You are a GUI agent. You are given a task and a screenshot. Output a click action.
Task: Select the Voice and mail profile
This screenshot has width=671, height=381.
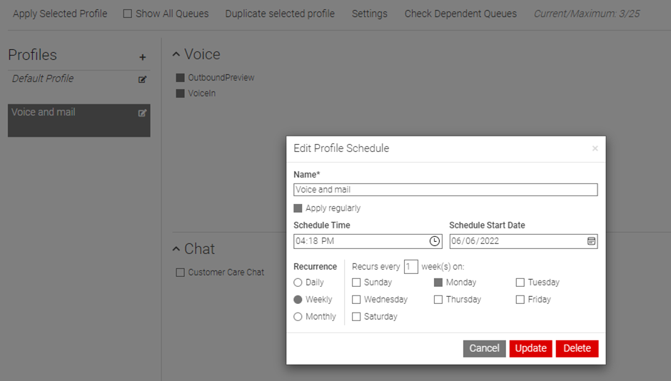tap(79, 121)
